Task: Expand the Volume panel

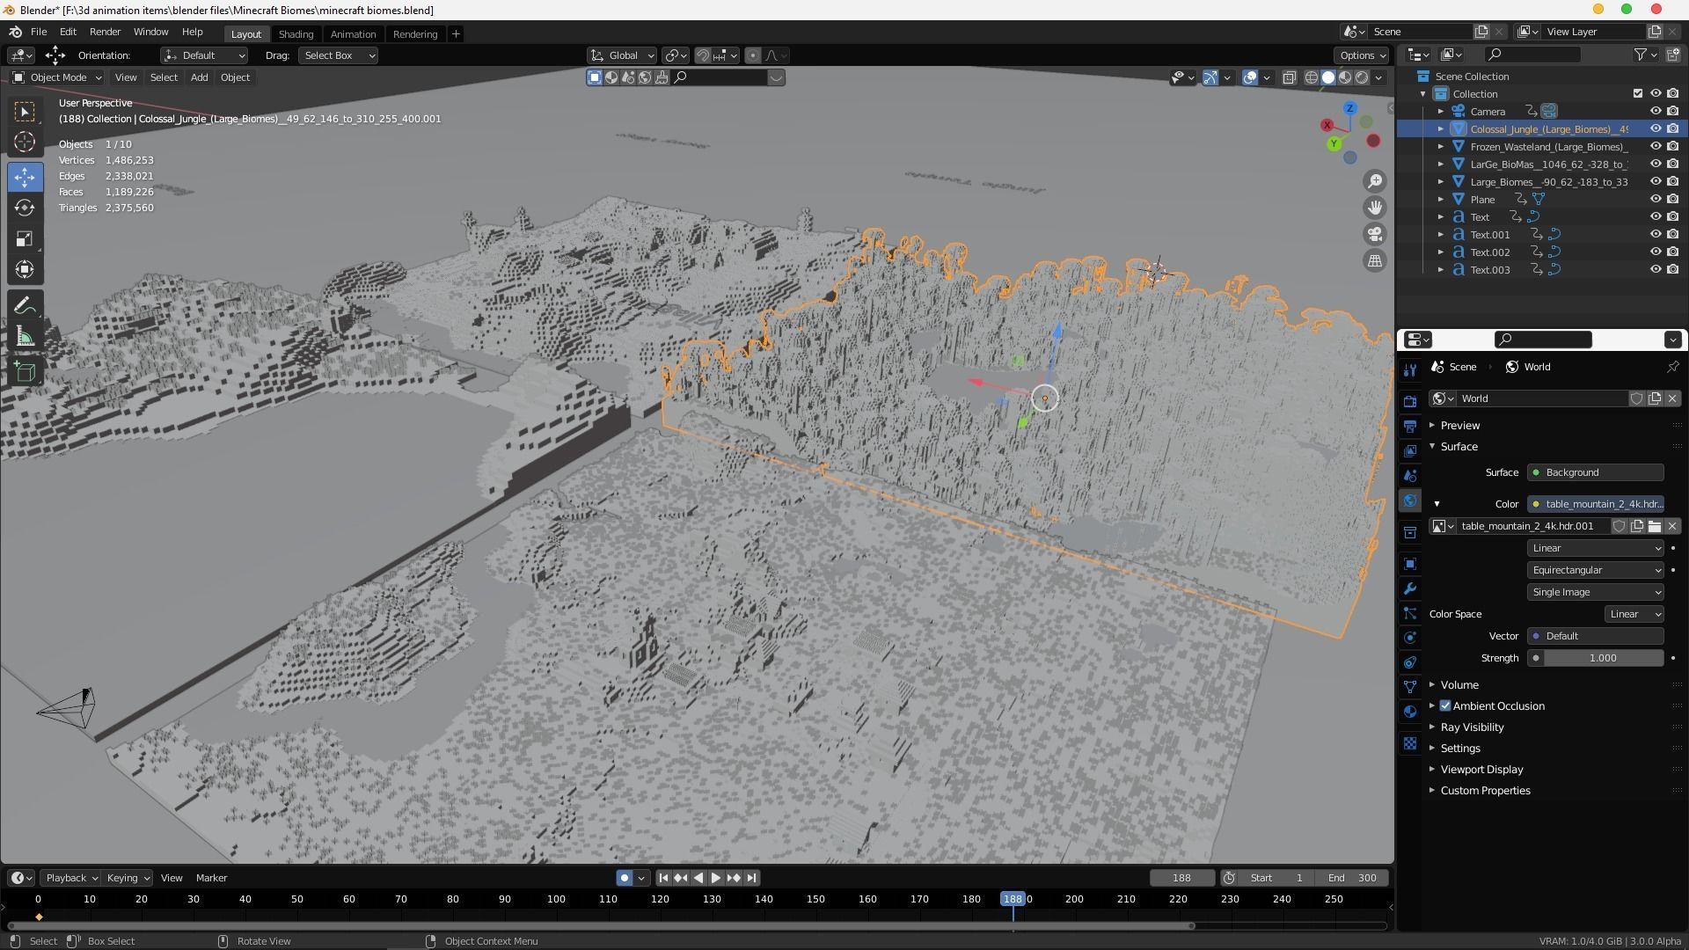Action: point(1459,685)
